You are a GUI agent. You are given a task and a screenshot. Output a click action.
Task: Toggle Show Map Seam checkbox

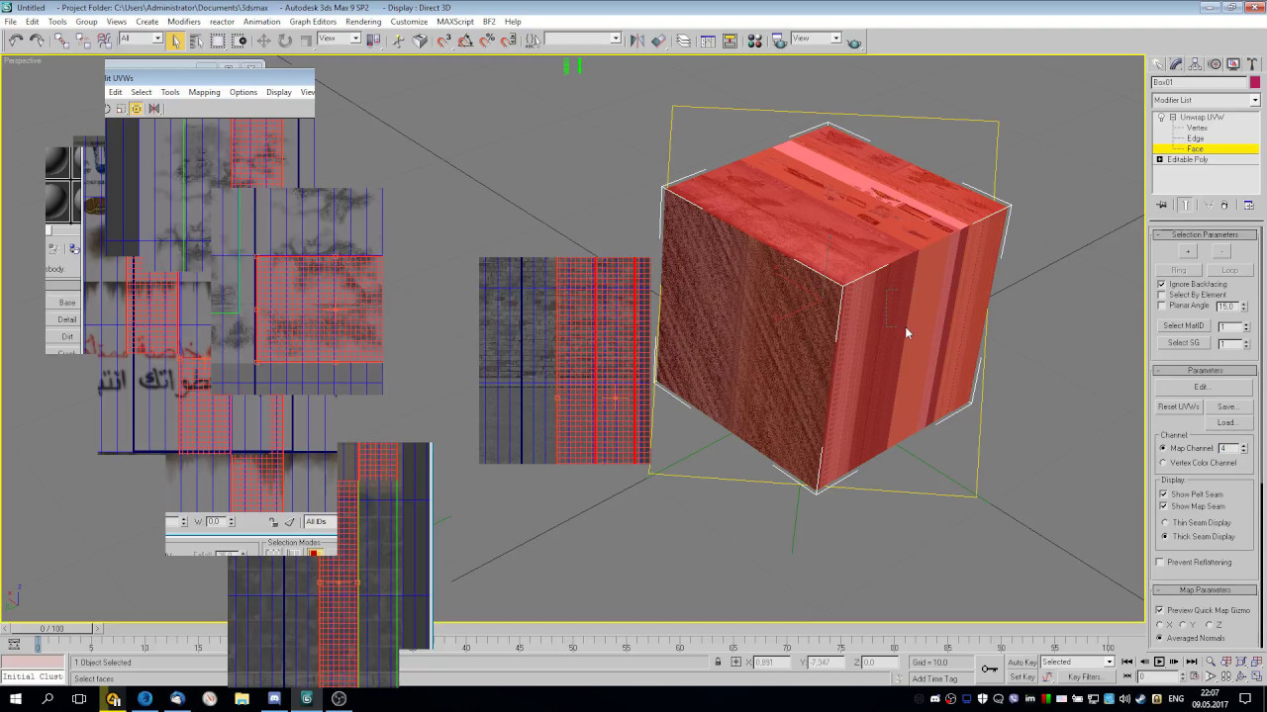[x=1163, y=505]
